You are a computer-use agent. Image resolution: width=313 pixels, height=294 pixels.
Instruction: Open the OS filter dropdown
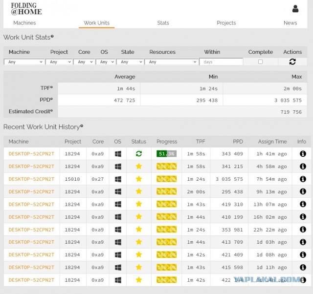click(x=106, y=62)
